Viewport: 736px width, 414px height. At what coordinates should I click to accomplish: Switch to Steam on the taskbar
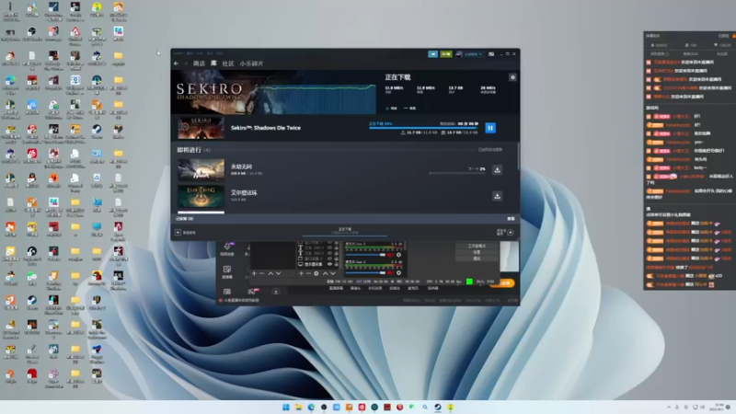[x=438, y=407]
